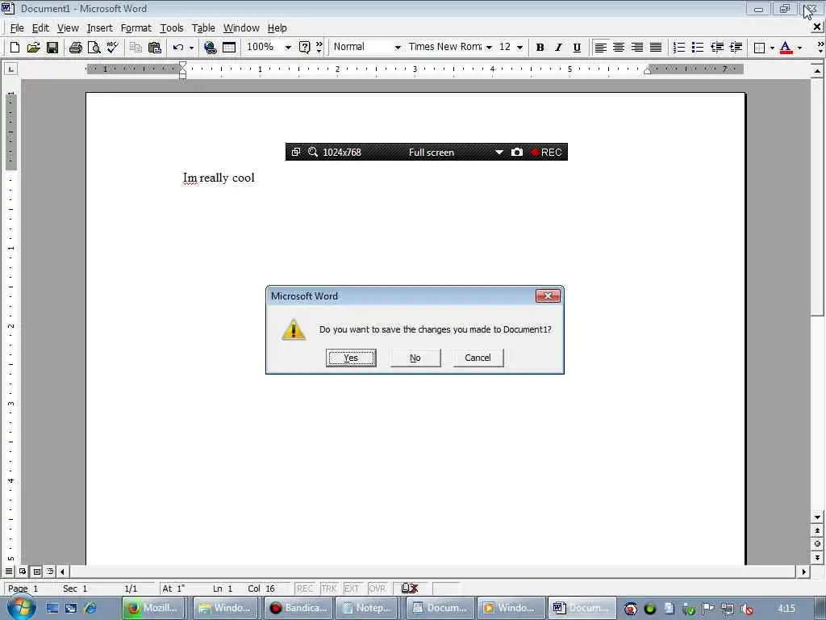Undo the last action
The width and height of the screenshot is (826, 620).
[178, 48]
